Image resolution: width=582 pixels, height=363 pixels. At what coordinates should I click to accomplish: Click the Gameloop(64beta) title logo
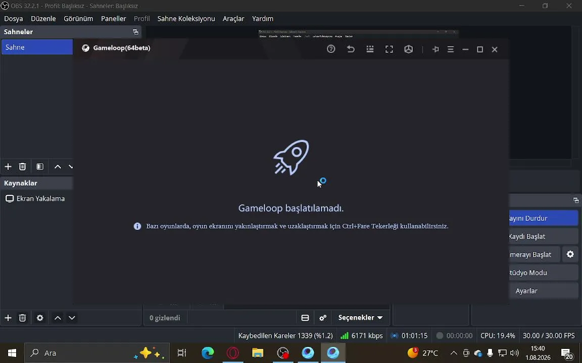86,48
